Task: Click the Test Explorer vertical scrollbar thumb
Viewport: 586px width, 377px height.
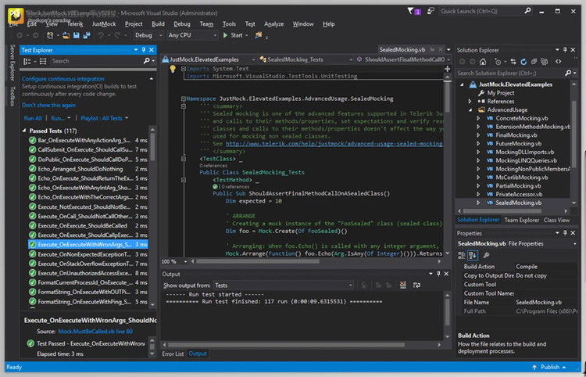Action: click(x=152, y=146)
